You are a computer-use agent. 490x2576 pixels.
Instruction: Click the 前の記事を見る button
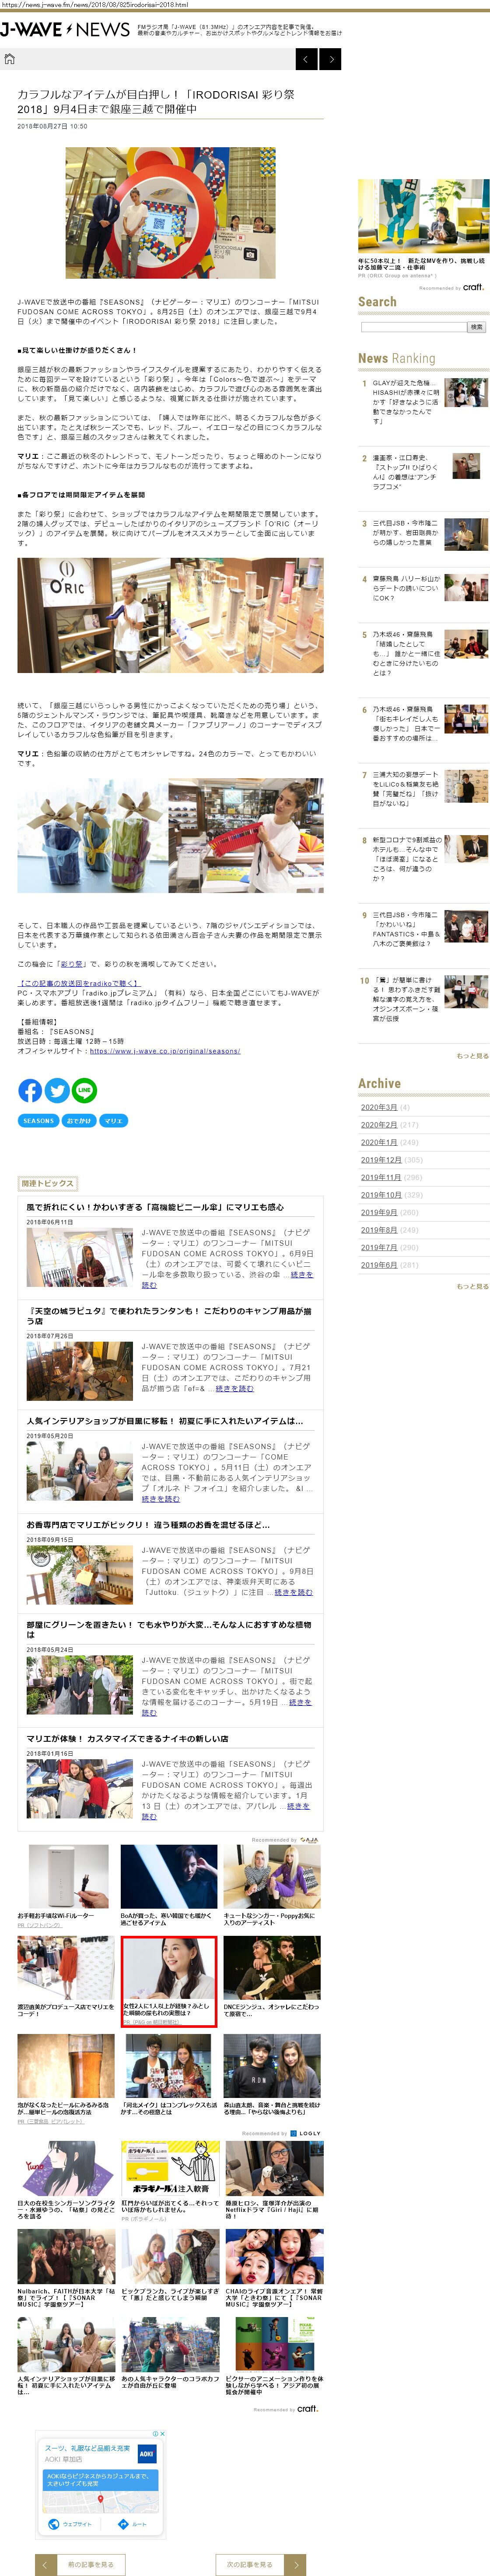91,2564
